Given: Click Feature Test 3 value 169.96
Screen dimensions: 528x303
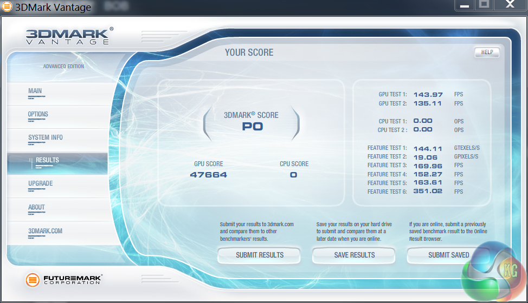Looking at the screenshot, I should pos(428,166).
